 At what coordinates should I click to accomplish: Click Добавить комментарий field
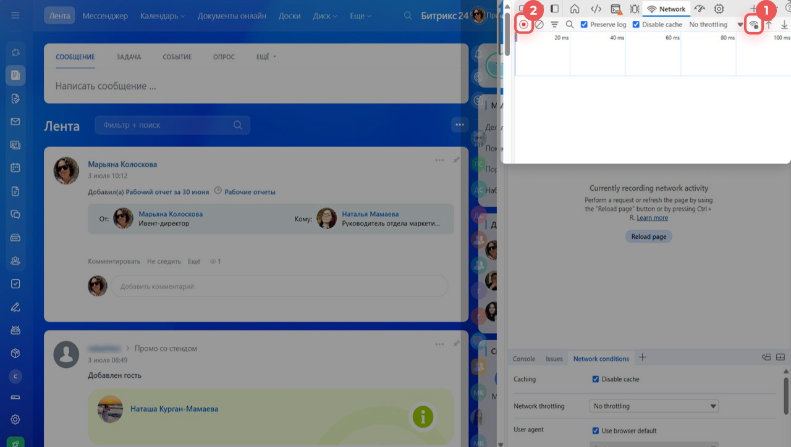click(x=279, y=286)
